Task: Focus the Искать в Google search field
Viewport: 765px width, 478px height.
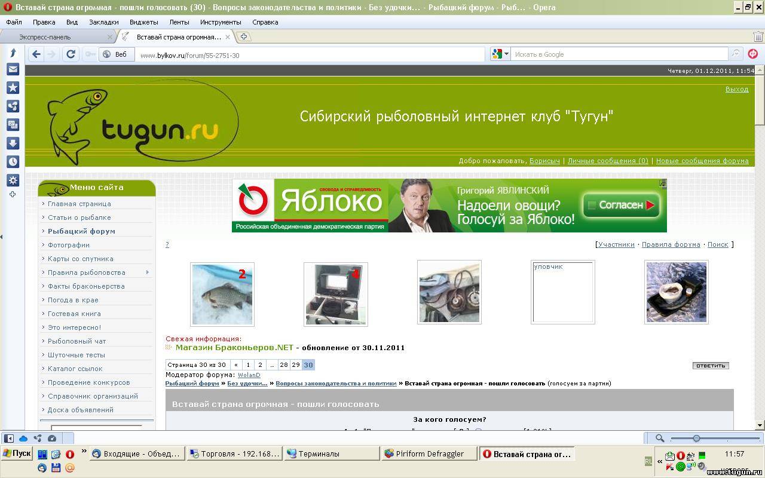Action: point(620,54)
